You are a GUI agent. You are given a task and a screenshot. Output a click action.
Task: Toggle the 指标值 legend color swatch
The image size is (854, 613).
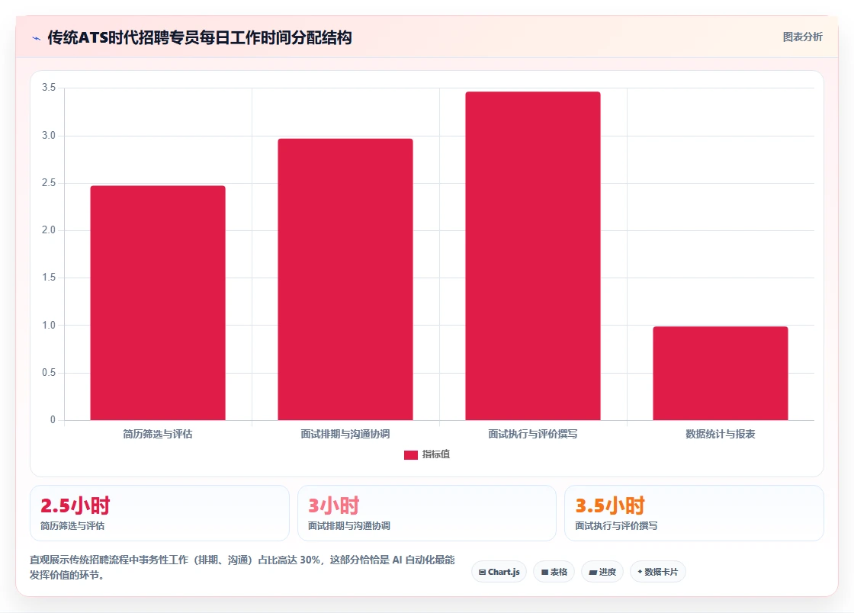click(x=411, y=454)
